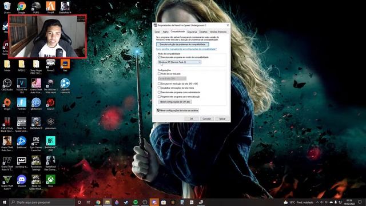Click 'Alterar configurações de DPI alto' button
This screenshot has height=206, width=366.
tap(175, 102)
